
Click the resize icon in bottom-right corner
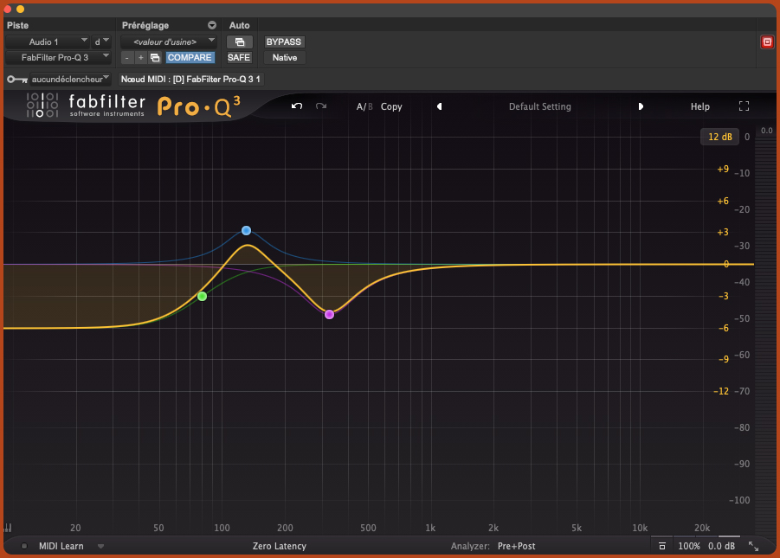(753, 546)
